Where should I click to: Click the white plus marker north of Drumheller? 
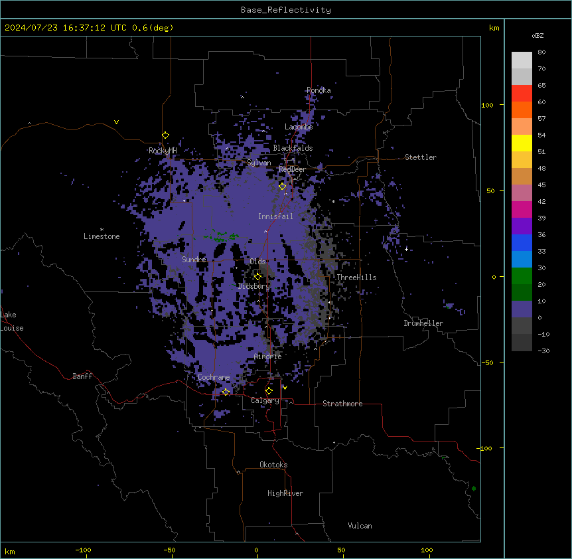406,249
